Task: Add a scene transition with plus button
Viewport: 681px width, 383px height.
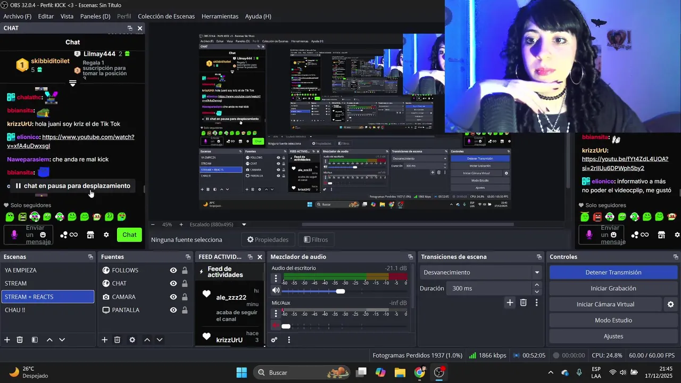Action: tap(510, 303)
